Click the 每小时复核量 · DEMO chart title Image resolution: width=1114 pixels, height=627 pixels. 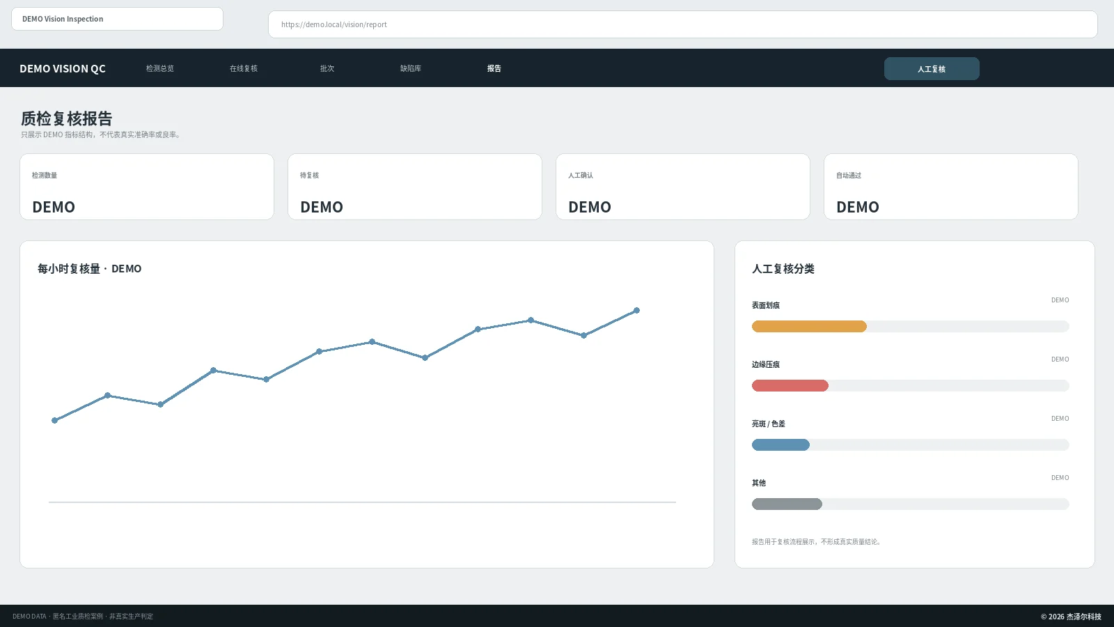point(89,269)
